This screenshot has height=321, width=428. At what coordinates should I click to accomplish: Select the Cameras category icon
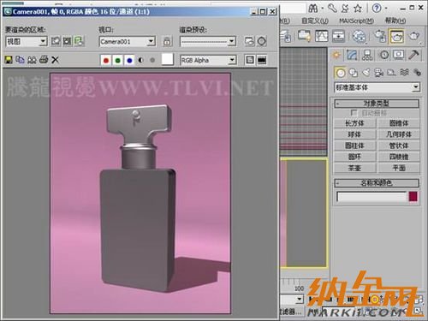[x=379, y=73]
